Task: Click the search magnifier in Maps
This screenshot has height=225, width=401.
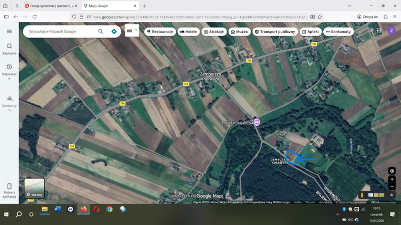Action: point(101,31)
